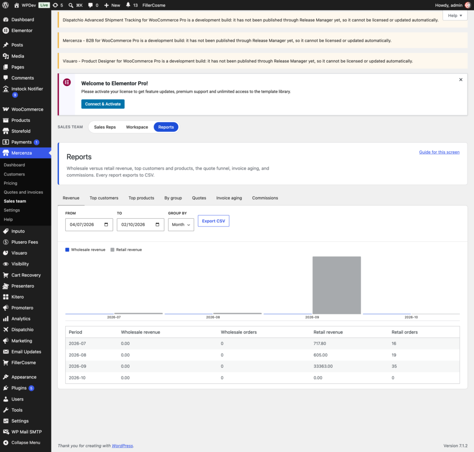Open Mercenza Pricing submenu

pyautogui.click(x=11, y=183)
